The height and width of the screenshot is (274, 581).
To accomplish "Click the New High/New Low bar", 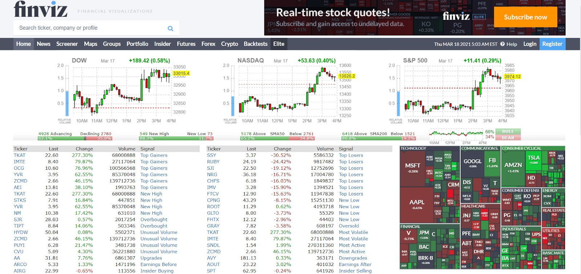I will coord(176,138).
